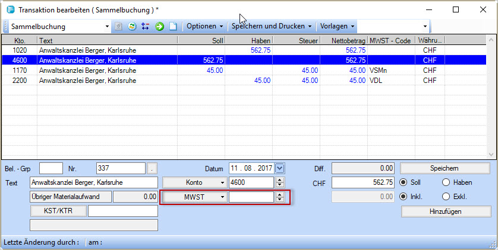Click the blank new document icon

point(173,27)
